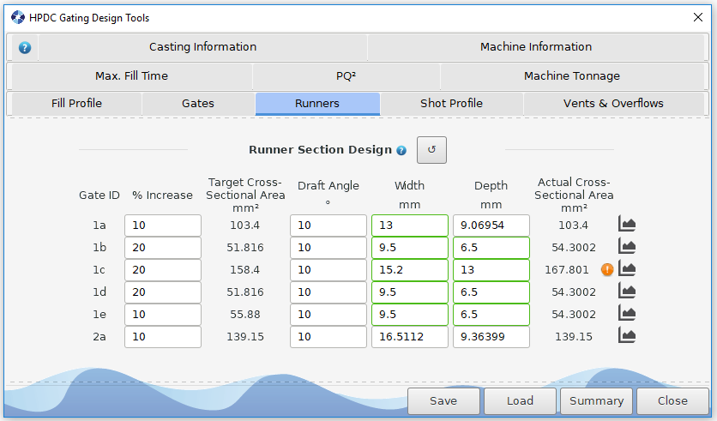717x421 pixels.
Task: Open the Shot Profile tab
Action: [x=451, y=104]
